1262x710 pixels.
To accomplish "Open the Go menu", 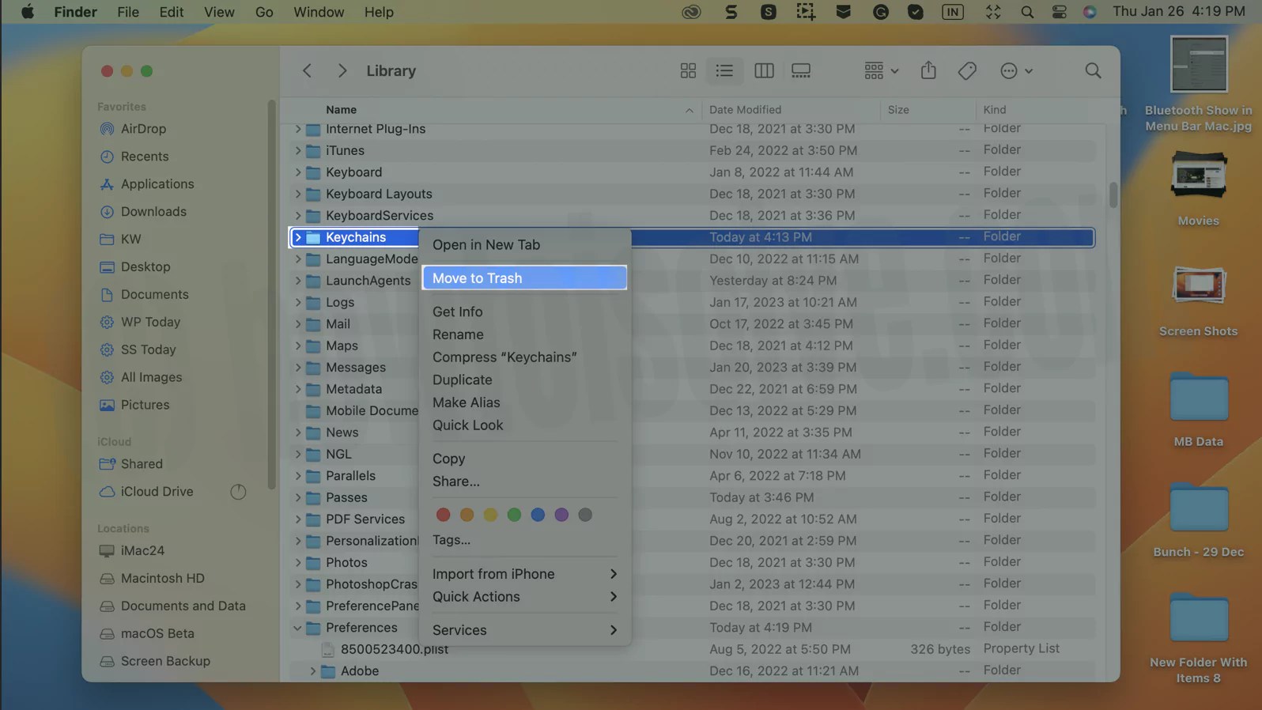I will [x=264, y=12].
